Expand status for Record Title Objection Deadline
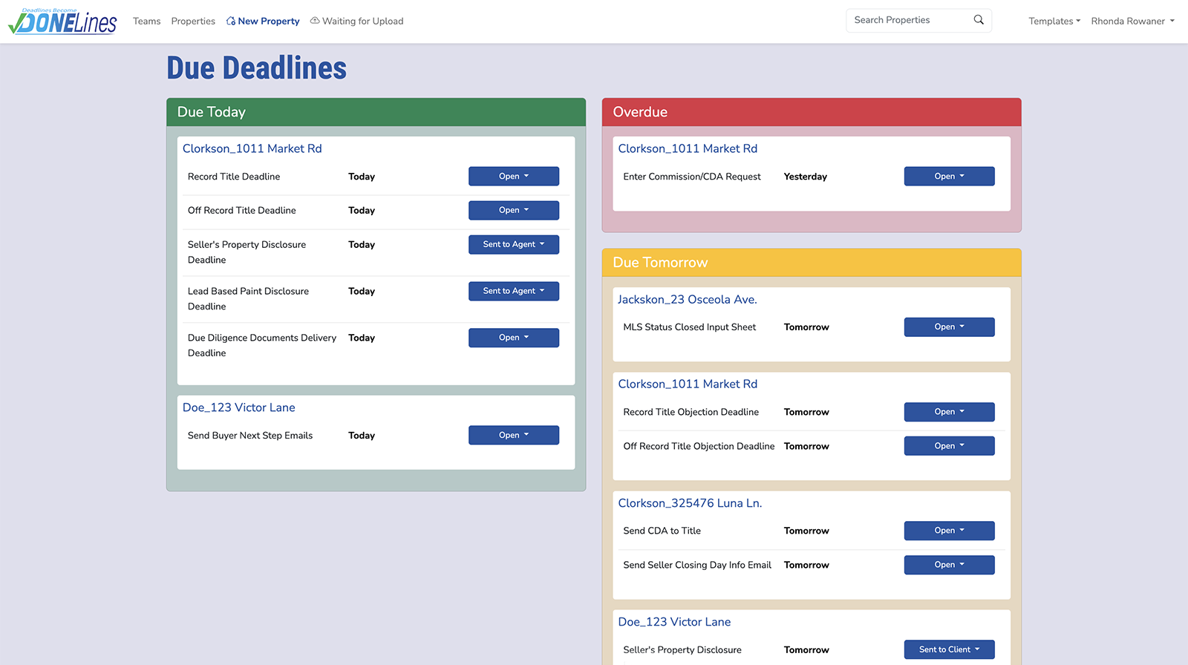Screen dimensions: 1188x665 tap(949, 412)
